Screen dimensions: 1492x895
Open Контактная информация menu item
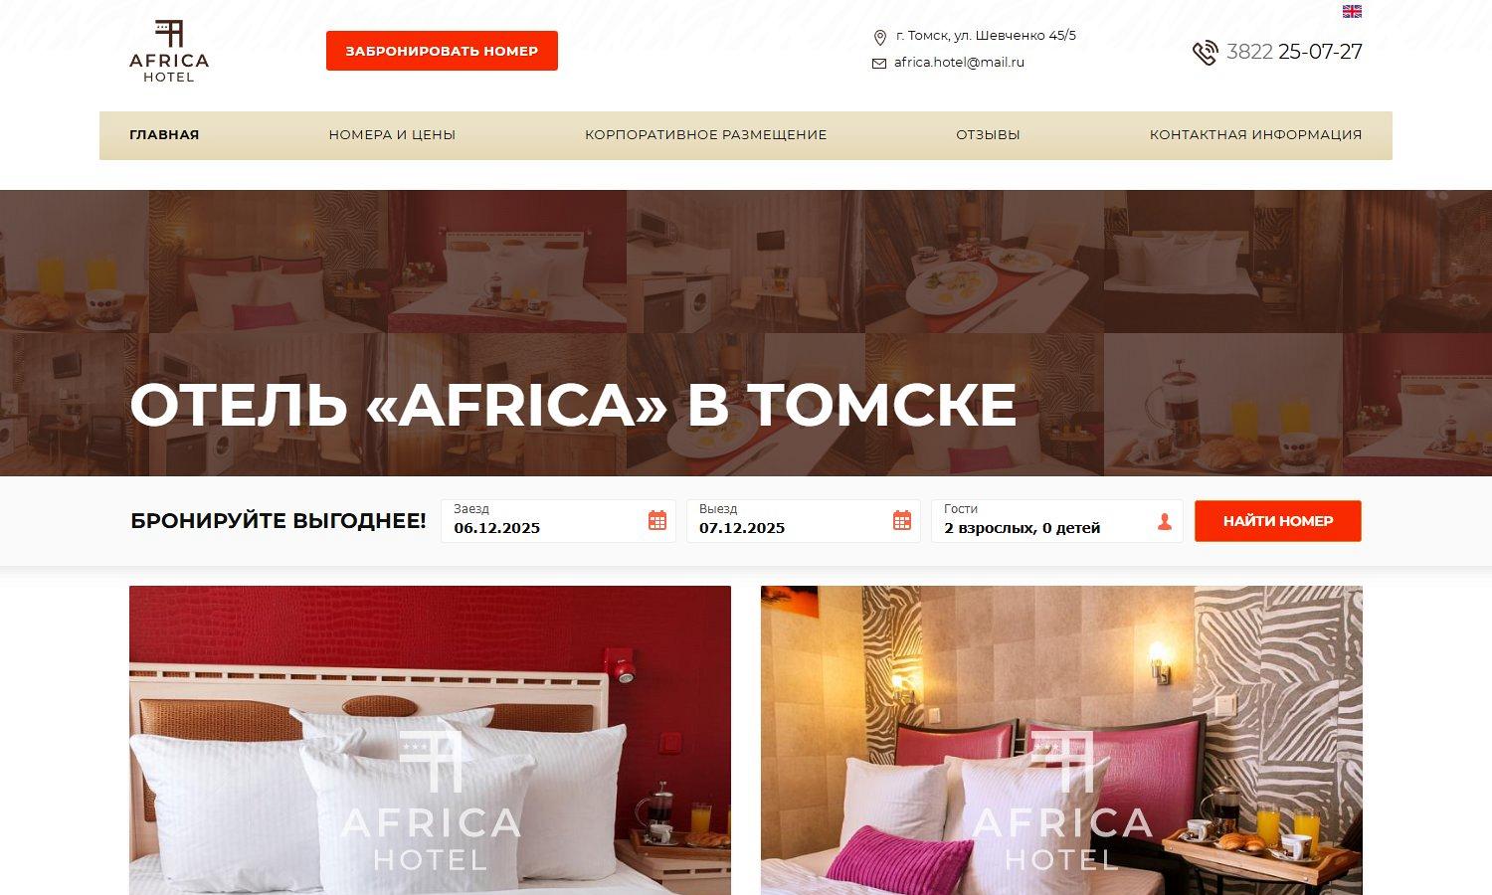click(1255, 135)
